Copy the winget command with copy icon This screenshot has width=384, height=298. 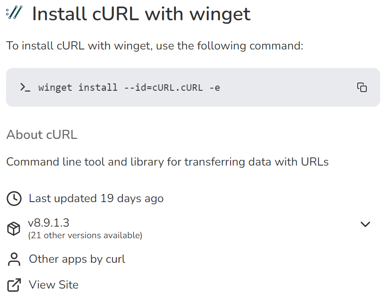(x=362, y=87)
